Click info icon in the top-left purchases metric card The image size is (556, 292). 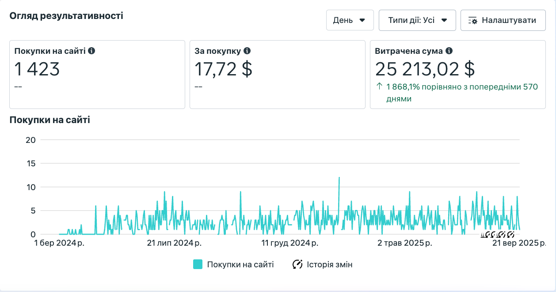[91, 51]
